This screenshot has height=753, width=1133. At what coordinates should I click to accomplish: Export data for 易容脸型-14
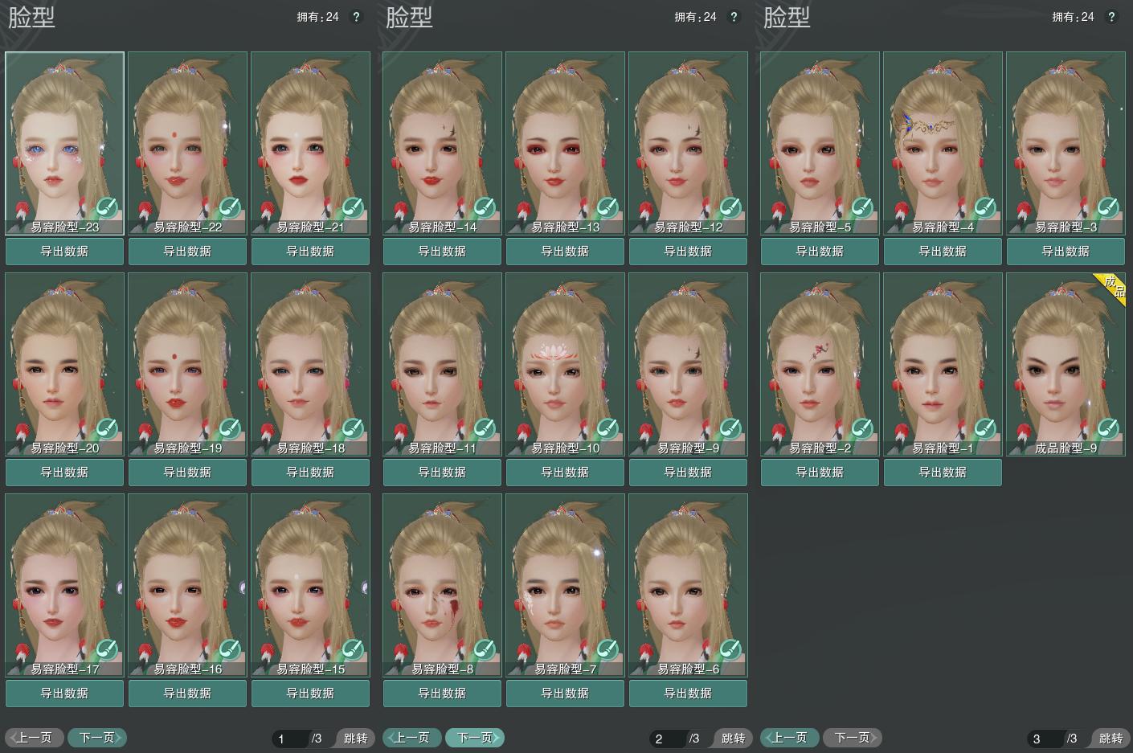442,252
